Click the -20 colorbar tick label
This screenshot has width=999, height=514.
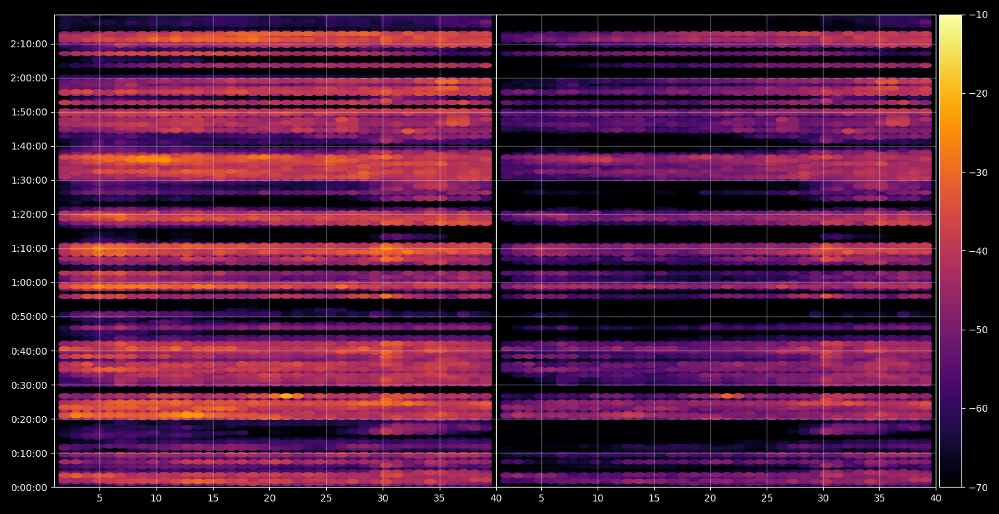click(x=978, y=93)
